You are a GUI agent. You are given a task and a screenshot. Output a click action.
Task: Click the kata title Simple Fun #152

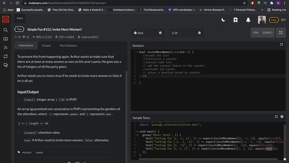pos(55,29)
